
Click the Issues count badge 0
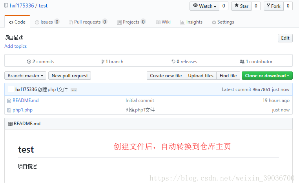click(x=57, y=22)
